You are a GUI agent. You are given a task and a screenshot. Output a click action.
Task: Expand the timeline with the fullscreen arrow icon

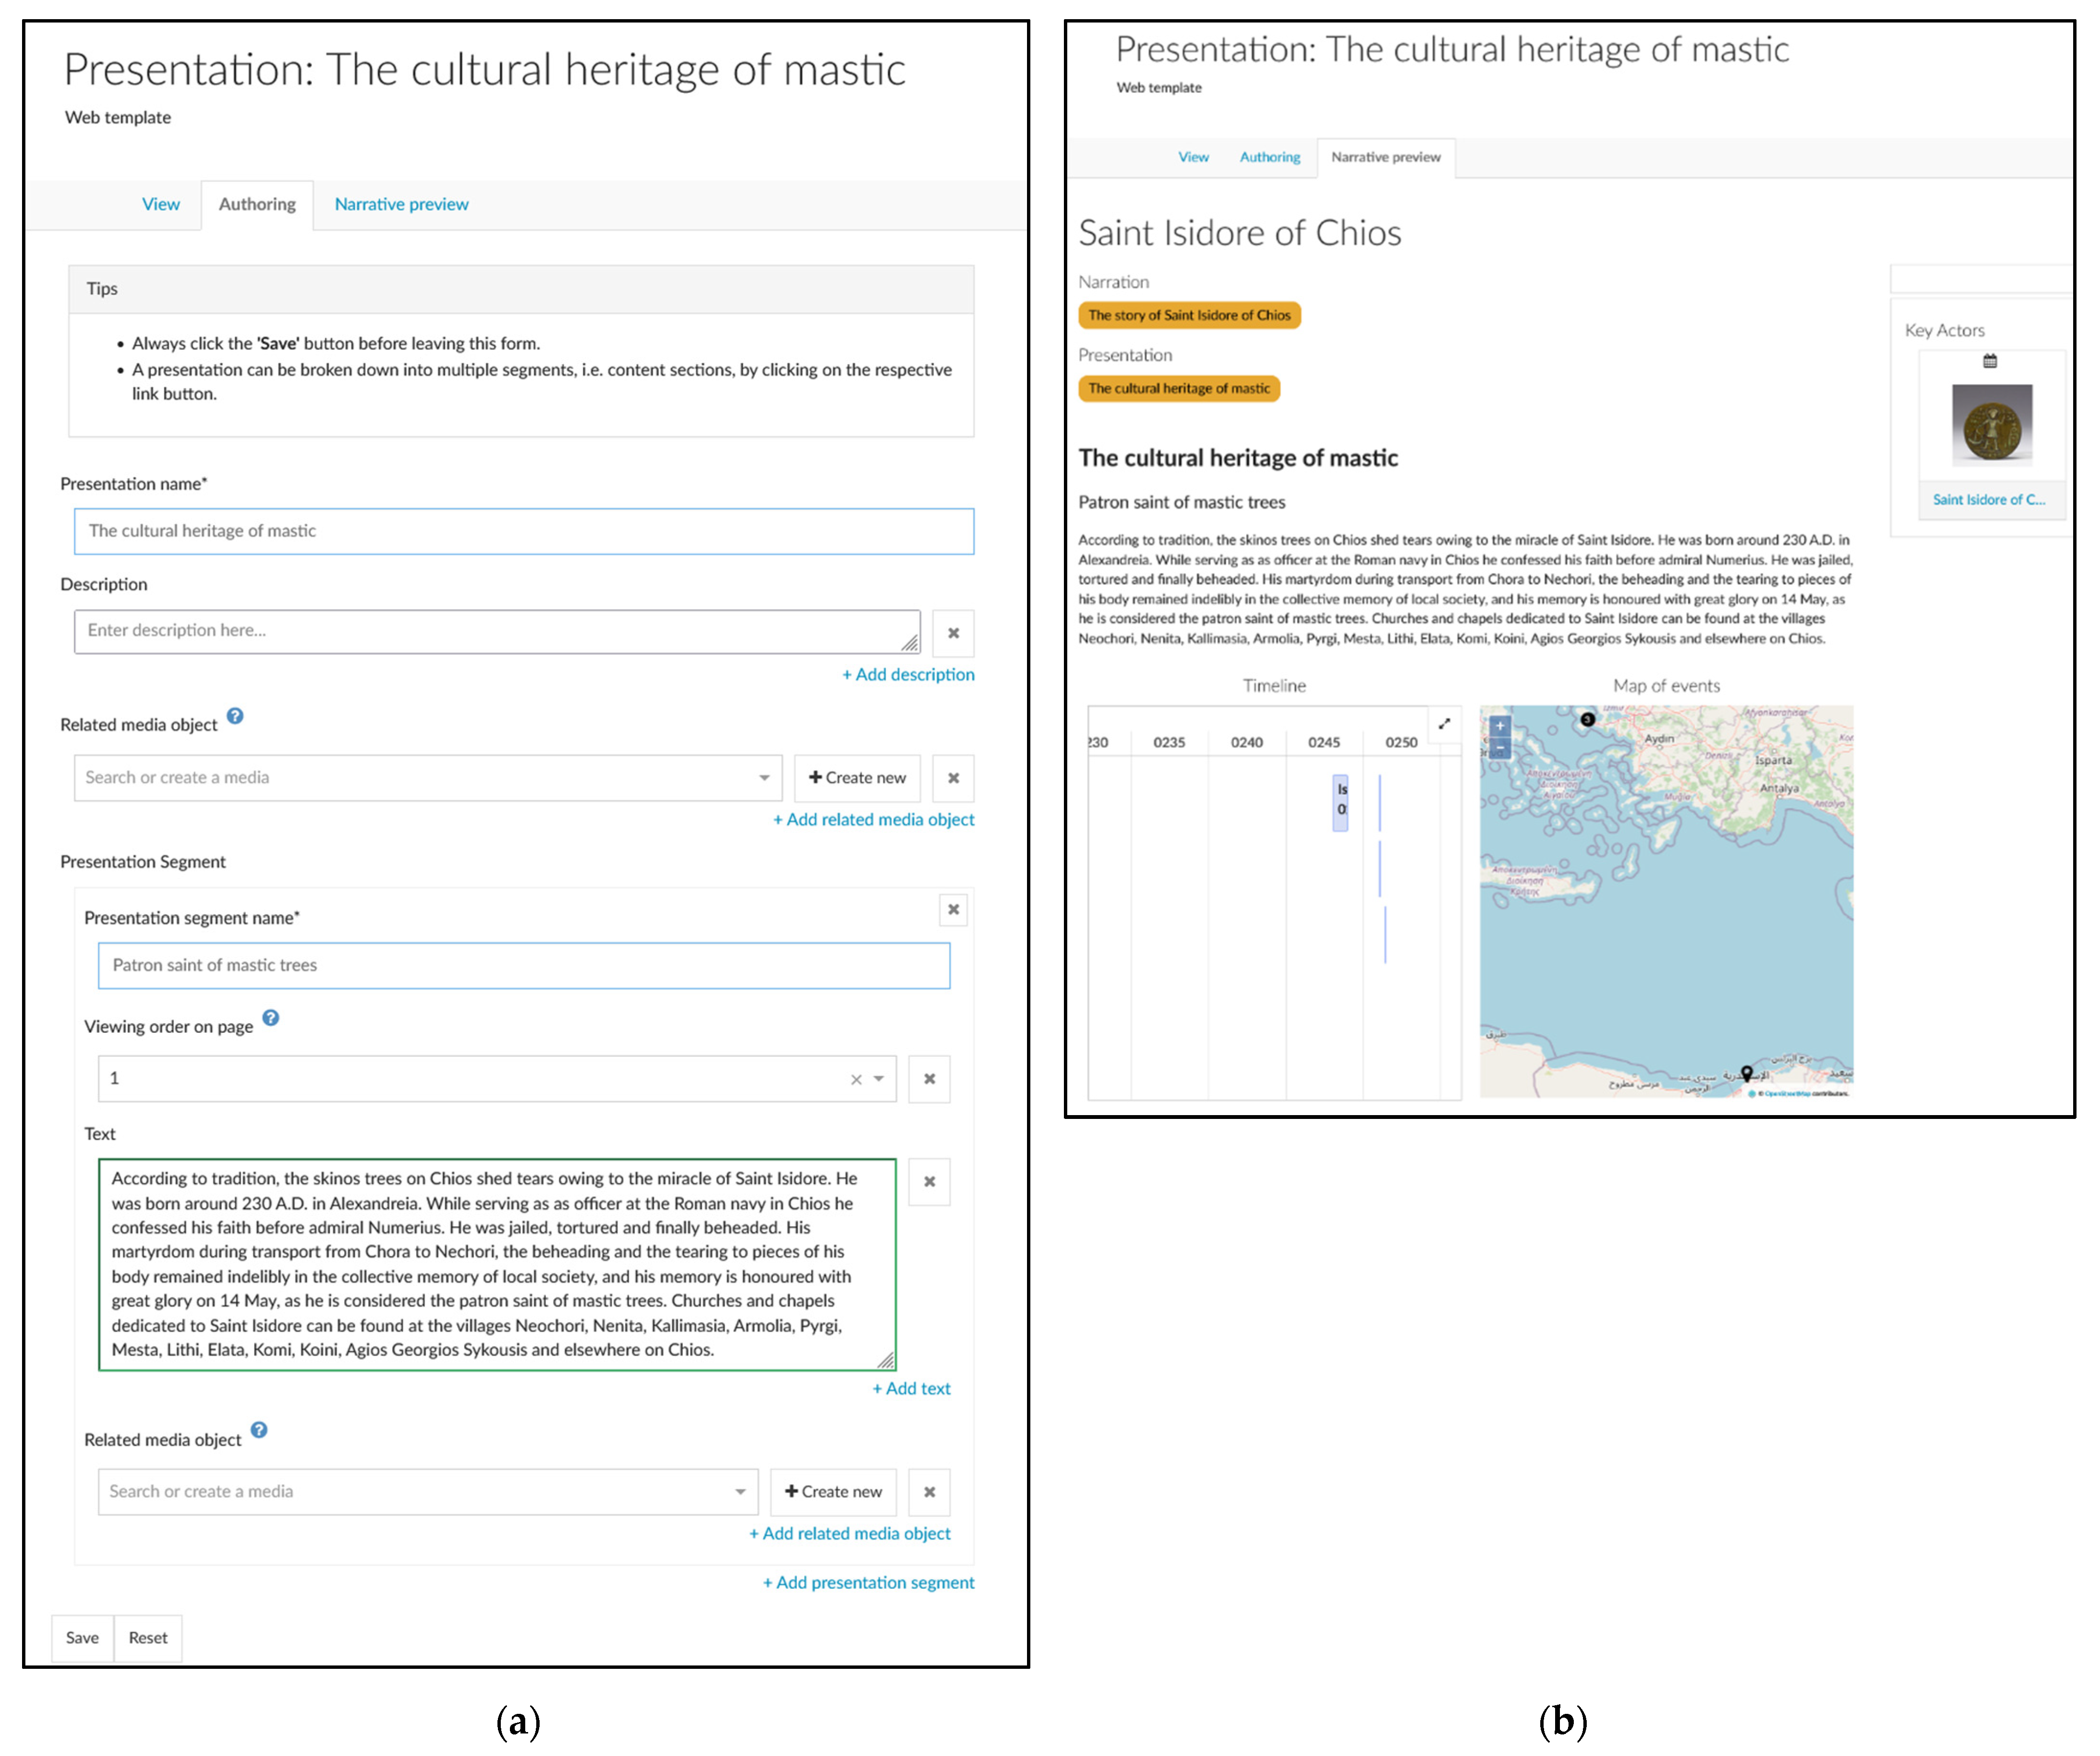[1444, 725]
